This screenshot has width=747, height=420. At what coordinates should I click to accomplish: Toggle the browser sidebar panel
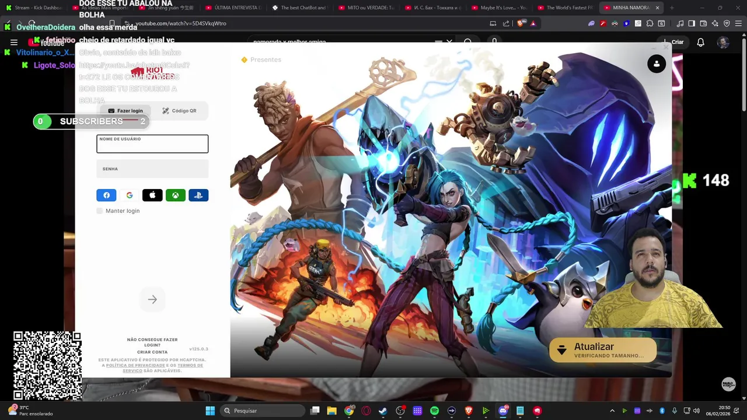(x=692, y=23)
